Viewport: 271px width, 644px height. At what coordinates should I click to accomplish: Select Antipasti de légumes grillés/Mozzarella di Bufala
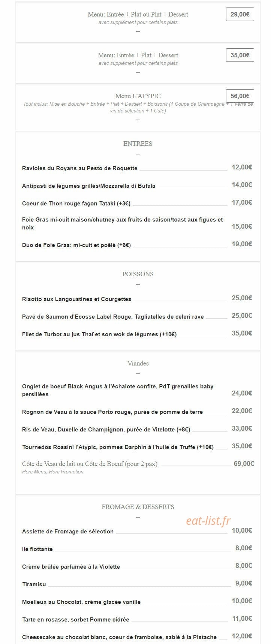(89, 186)
